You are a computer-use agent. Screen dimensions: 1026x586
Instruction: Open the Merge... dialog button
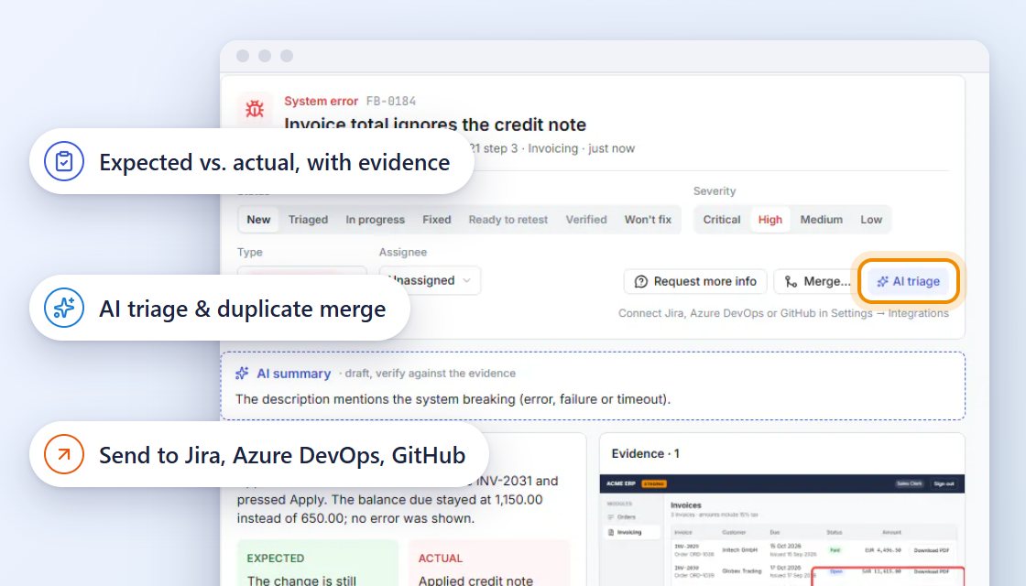coord(818,281)
